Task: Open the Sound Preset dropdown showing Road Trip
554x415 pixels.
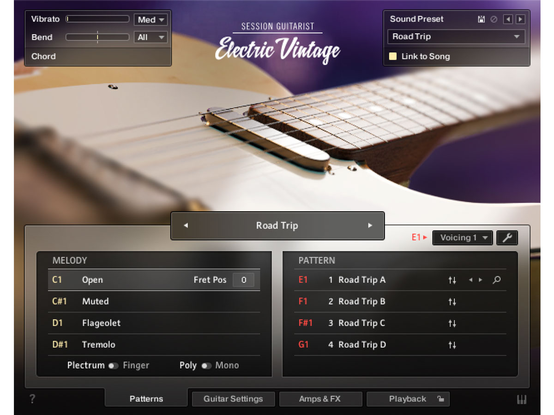Action: pos(456,37)
